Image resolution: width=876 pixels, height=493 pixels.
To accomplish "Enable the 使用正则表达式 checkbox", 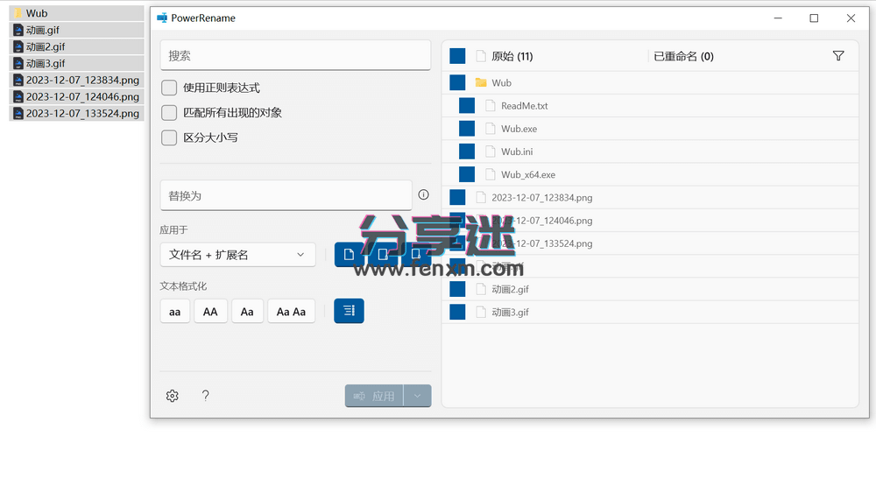I will (169, 88).
